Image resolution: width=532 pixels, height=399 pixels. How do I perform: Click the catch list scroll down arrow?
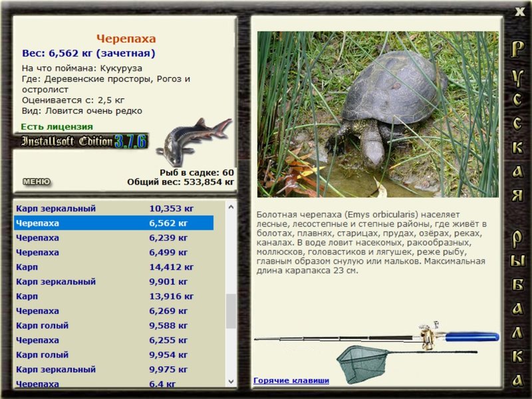coord(231,381)
